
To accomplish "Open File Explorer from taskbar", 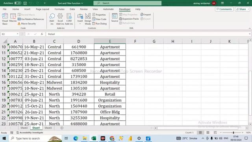I will tap(85, 138).
